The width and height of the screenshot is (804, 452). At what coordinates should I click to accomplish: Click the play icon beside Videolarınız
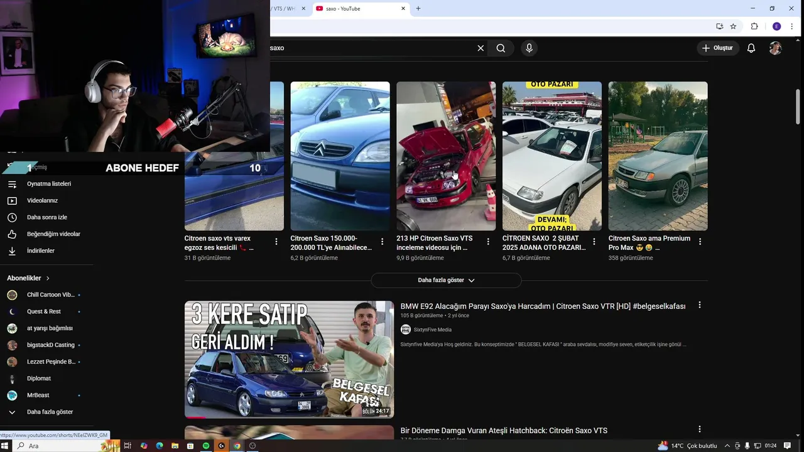point(12,200)
